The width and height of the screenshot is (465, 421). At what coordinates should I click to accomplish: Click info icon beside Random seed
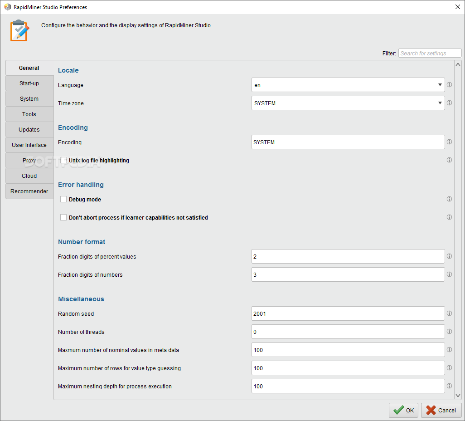[449, 313]
